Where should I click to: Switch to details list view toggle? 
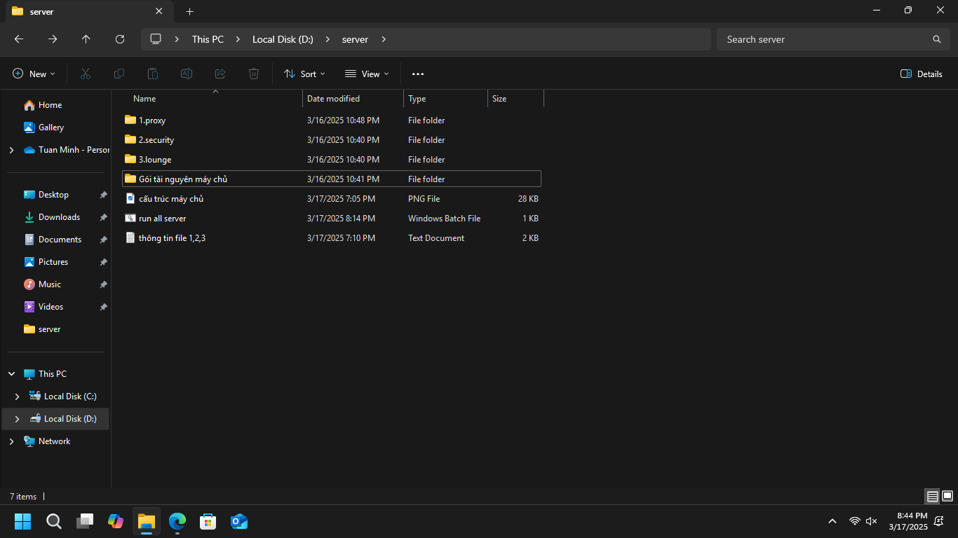pos(932,496)
